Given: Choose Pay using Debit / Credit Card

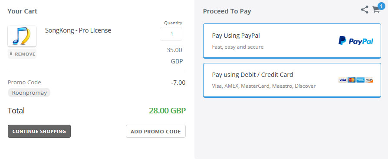Looking at the screenshot, I should click(x=292, y=80).
